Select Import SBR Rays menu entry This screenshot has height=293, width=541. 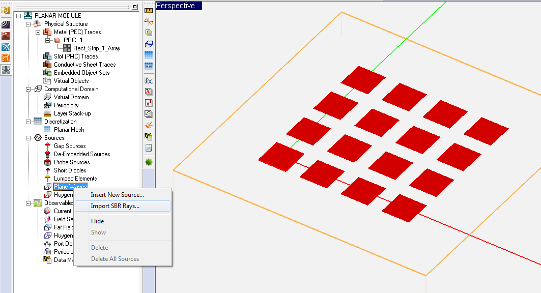pos(115,206)
